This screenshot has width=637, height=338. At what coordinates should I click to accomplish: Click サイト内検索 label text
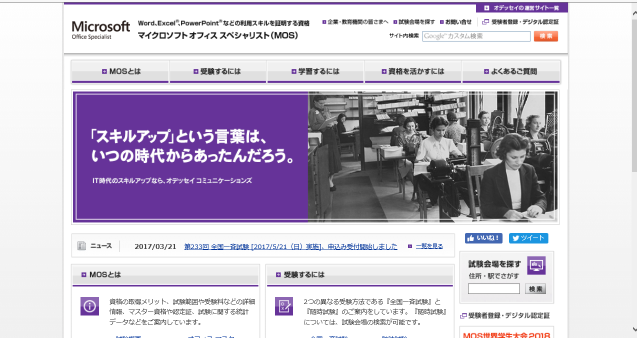(404, 36)
